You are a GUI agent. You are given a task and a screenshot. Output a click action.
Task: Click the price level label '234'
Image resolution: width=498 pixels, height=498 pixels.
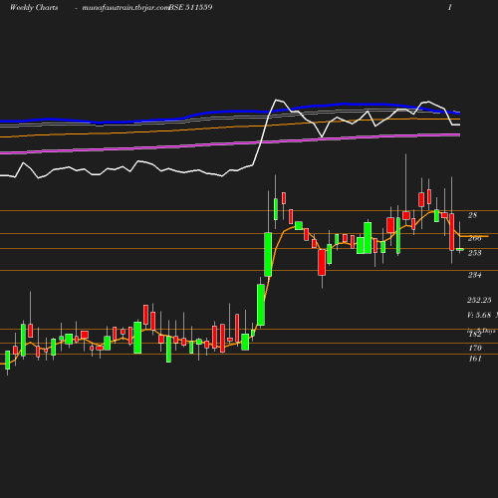[474, 275]
